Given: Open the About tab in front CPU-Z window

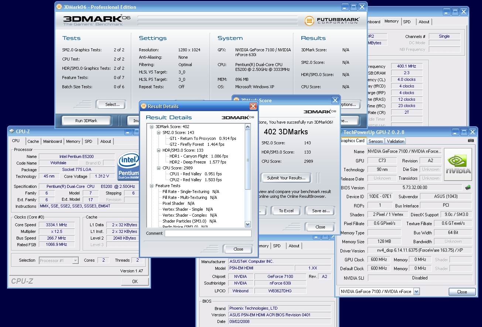Looking at the screenshot, I should (x=106, y=141).
